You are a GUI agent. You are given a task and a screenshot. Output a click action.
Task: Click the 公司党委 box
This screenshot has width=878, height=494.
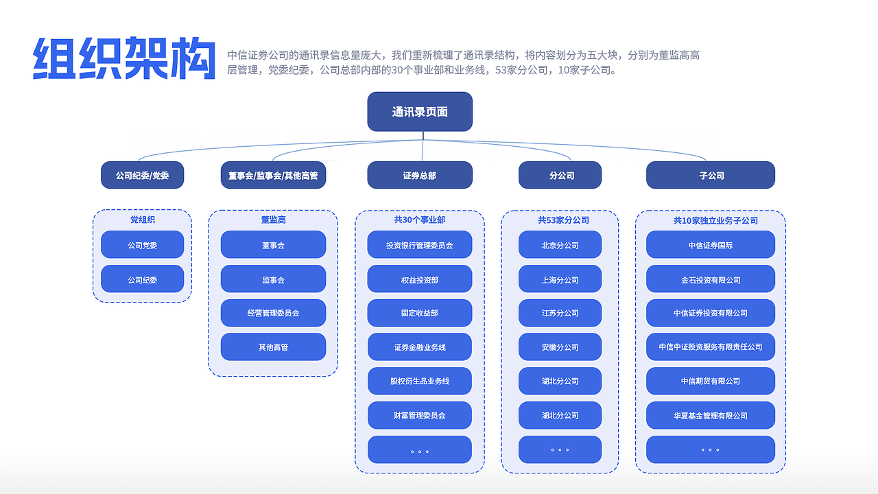pyautogui.click(x=142, y=245)
